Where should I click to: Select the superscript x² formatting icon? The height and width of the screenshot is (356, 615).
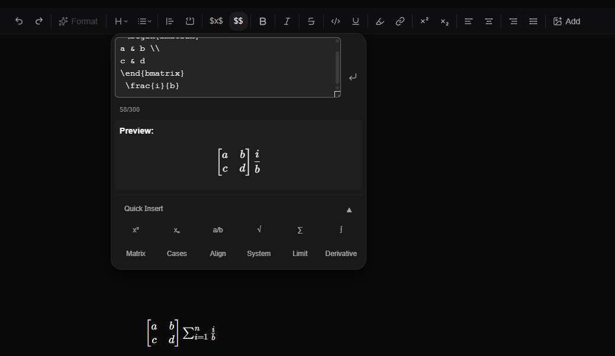(x=424, y=21)
